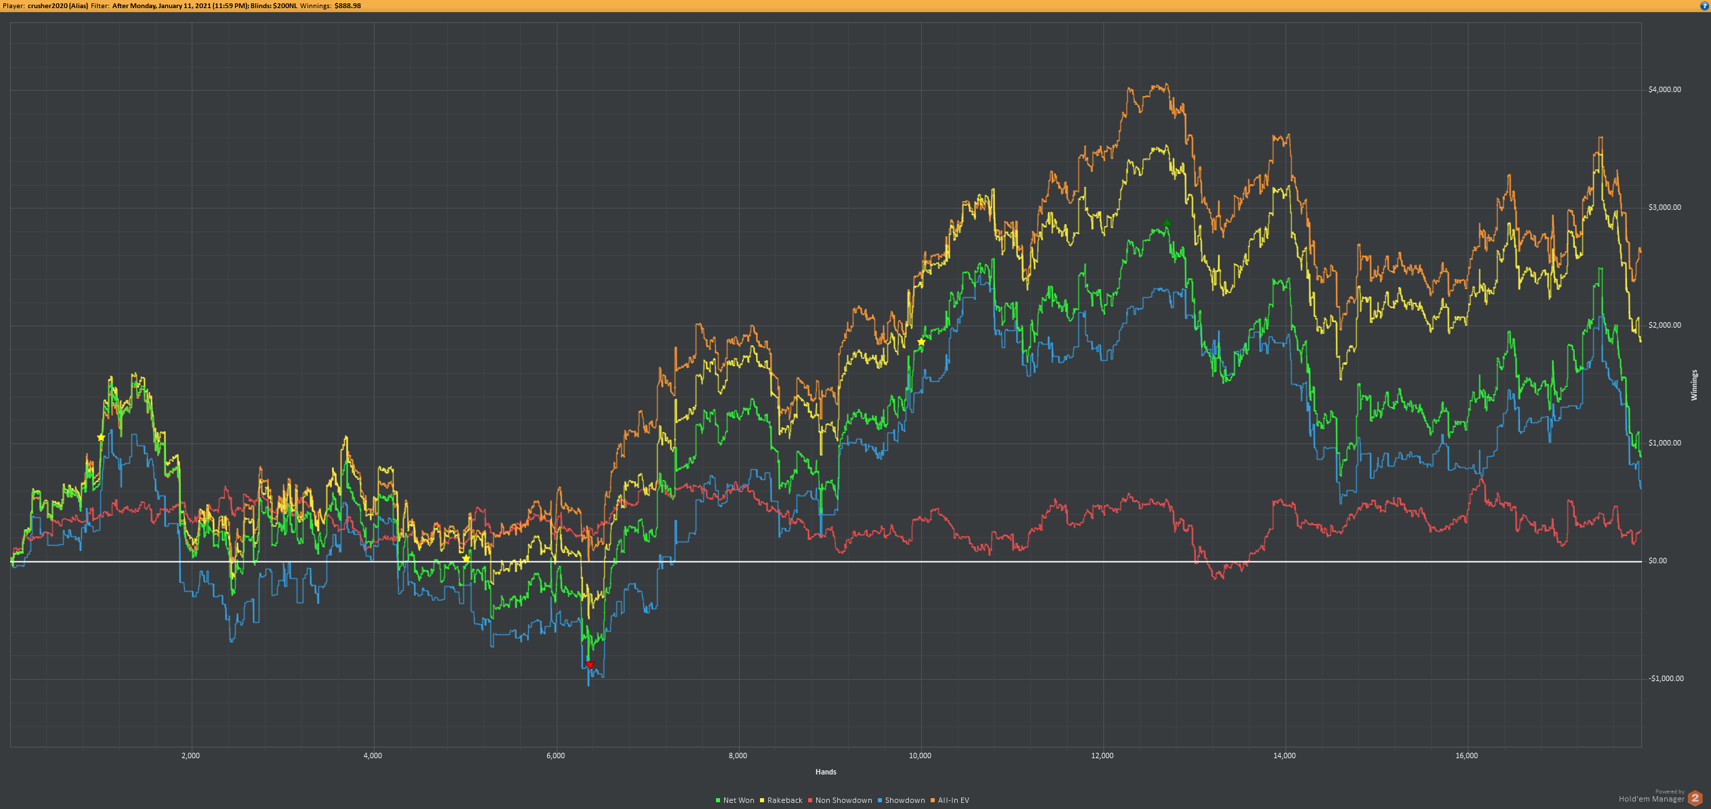Click the 'Hands' x-axis title
Viewport: 1711px width, 809px height.
click(826, 772)
